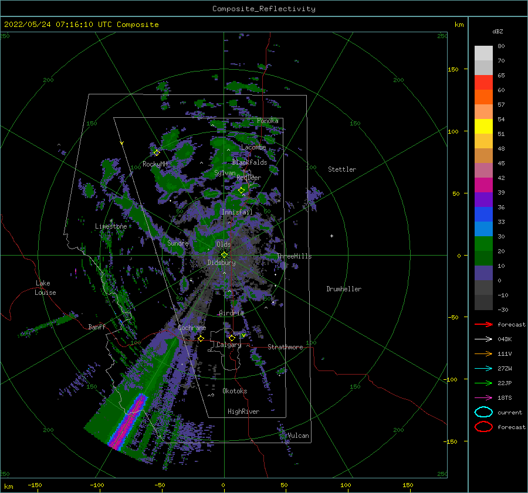The height and width of the screenshot is (493, 528).
Task: Pick the green 22JP arrow legend entry
Action: pyautogui.click(x=483, y=383)
